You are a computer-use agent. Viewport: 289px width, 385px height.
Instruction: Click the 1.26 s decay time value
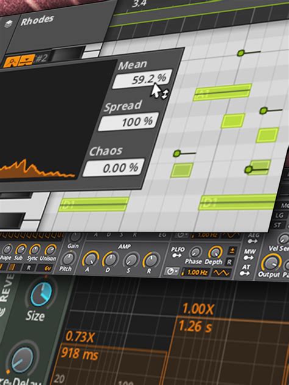pos(195,326)
